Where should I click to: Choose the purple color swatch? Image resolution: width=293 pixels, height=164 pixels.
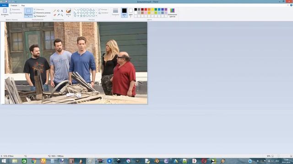pyautogui.click(x=166, y=10)
